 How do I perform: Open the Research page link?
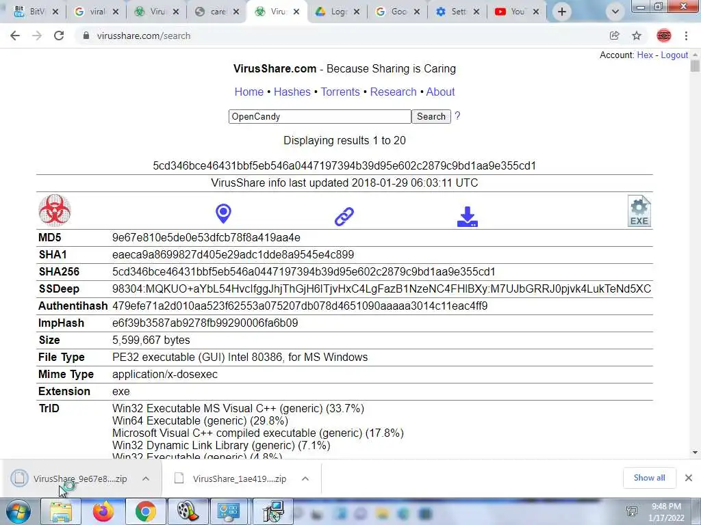click(x=394, y=92)
